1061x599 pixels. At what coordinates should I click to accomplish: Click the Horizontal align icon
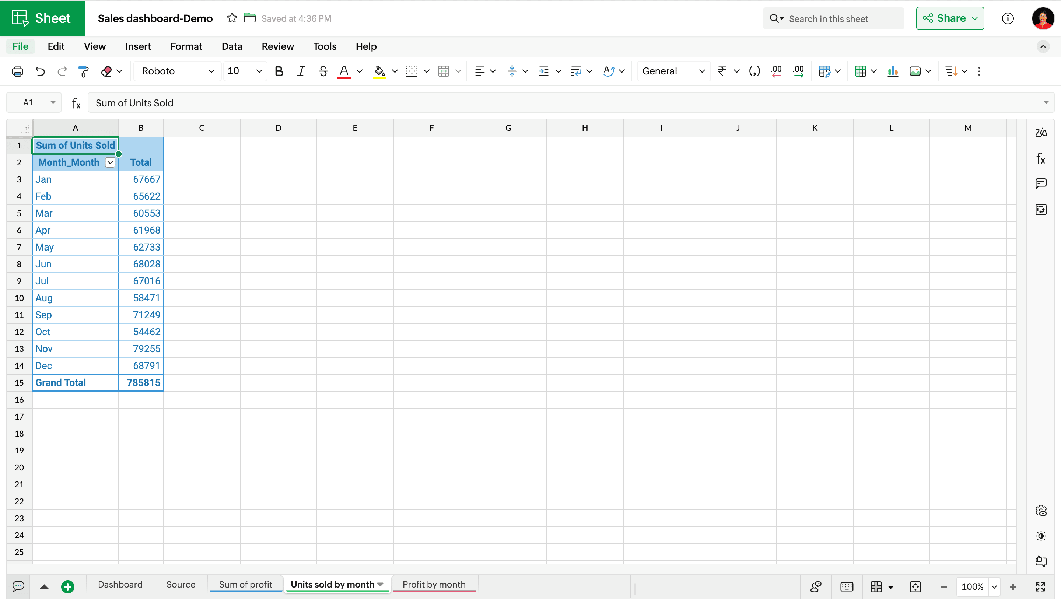[x=479, y=71]
